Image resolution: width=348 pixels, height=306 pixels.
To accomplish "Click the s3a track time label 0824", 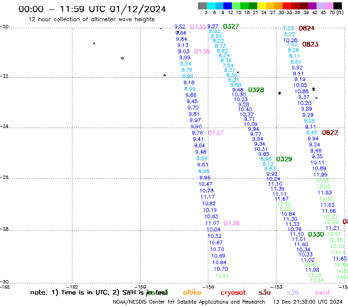I will pyautogui.click(x=307, y=28).
